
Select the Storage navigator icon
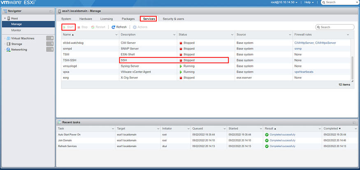pos(9,44)
